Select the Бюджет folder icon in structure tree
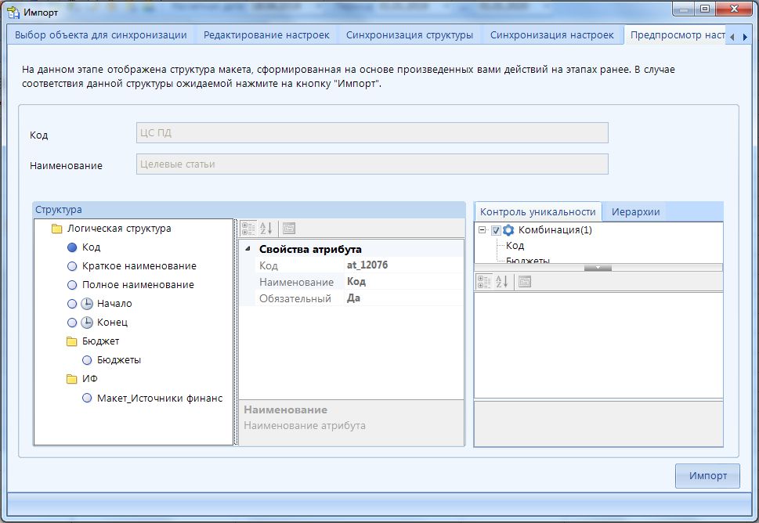Viewport: 759px width, 523px height. (x=72, y=341)
